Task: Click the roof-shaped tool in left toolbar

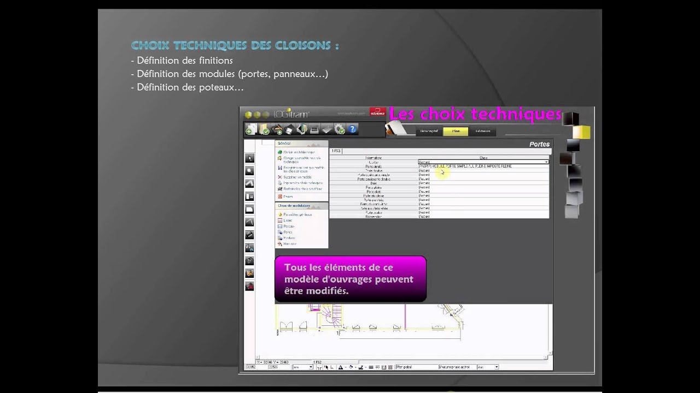Action: 249,183
